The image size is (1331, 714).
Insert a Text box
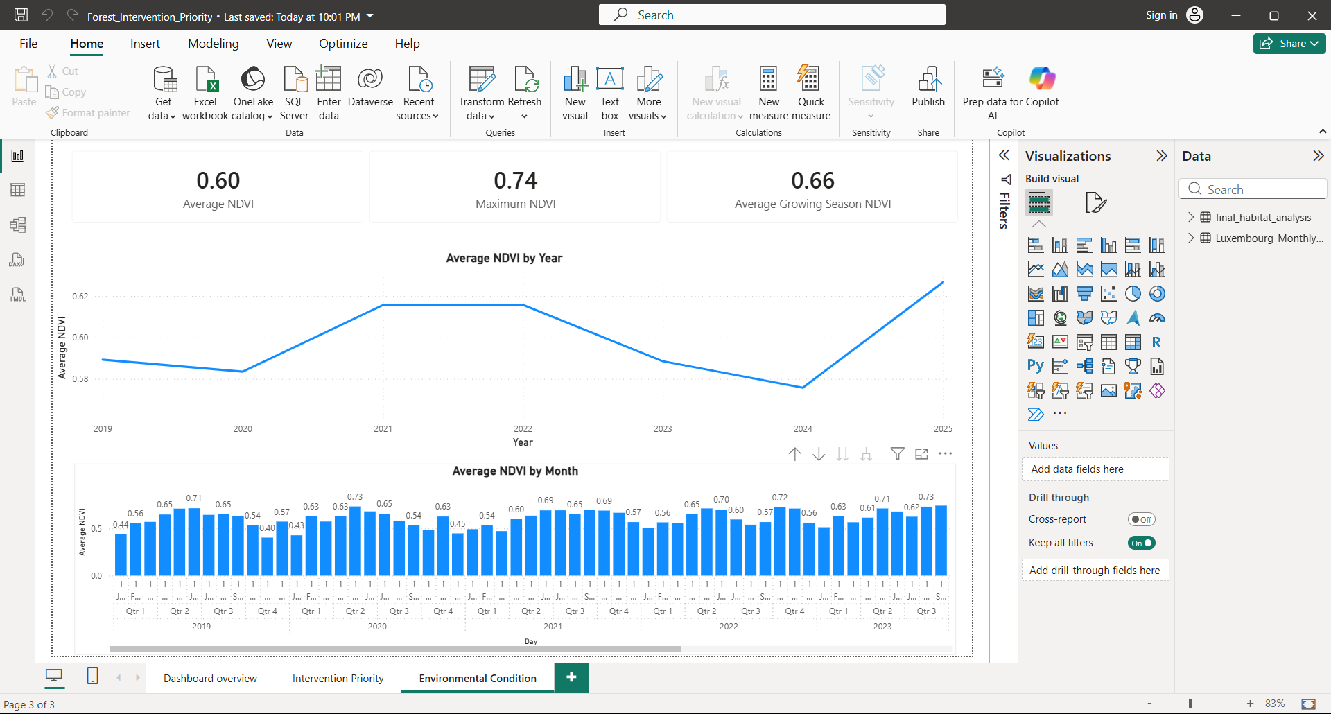[609, 93]
